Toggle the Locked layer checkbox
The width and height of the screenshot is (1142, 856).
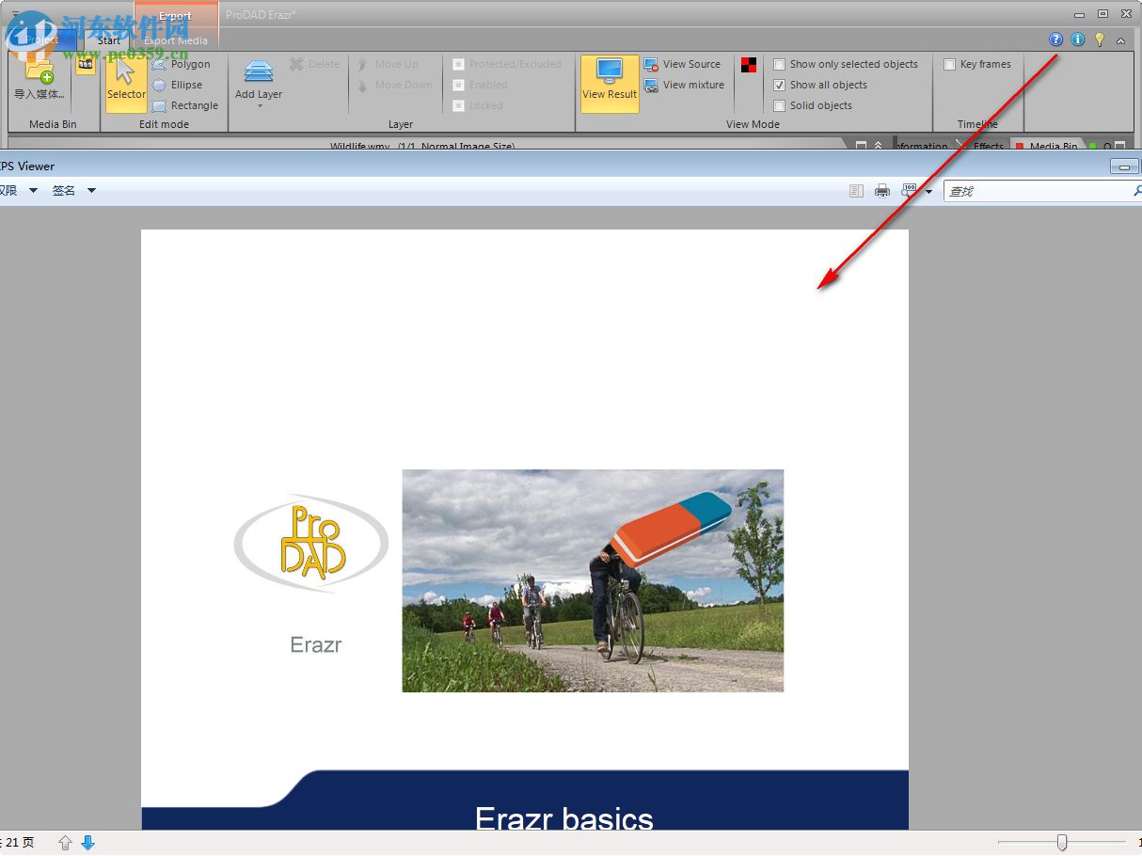point(458,105)
